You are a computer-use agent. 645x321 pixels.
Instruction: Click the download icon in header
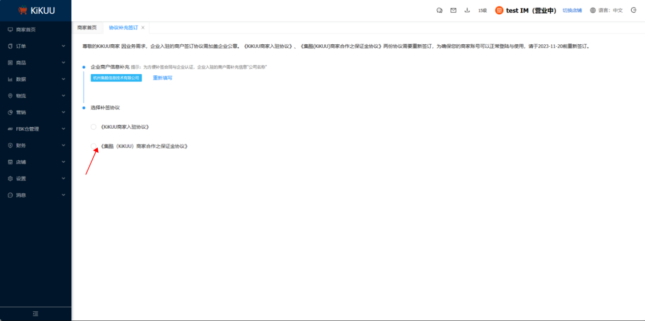click(x=467, y=10)
